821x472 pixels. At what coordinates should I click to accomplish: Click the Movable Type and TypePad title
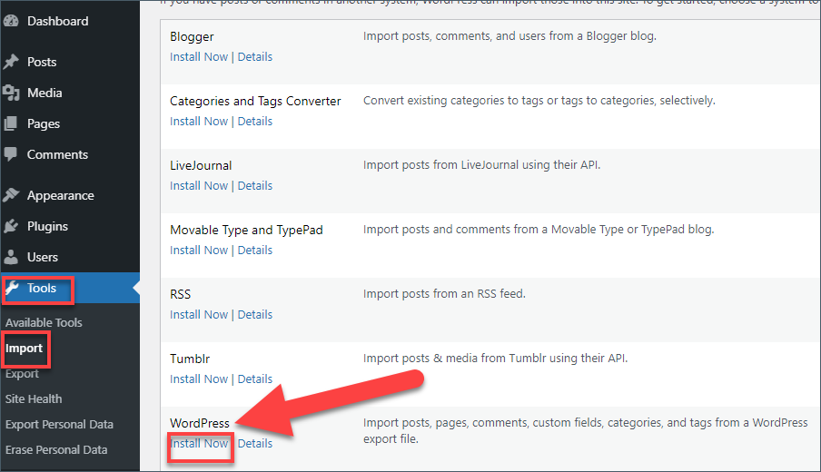point(246,230)
